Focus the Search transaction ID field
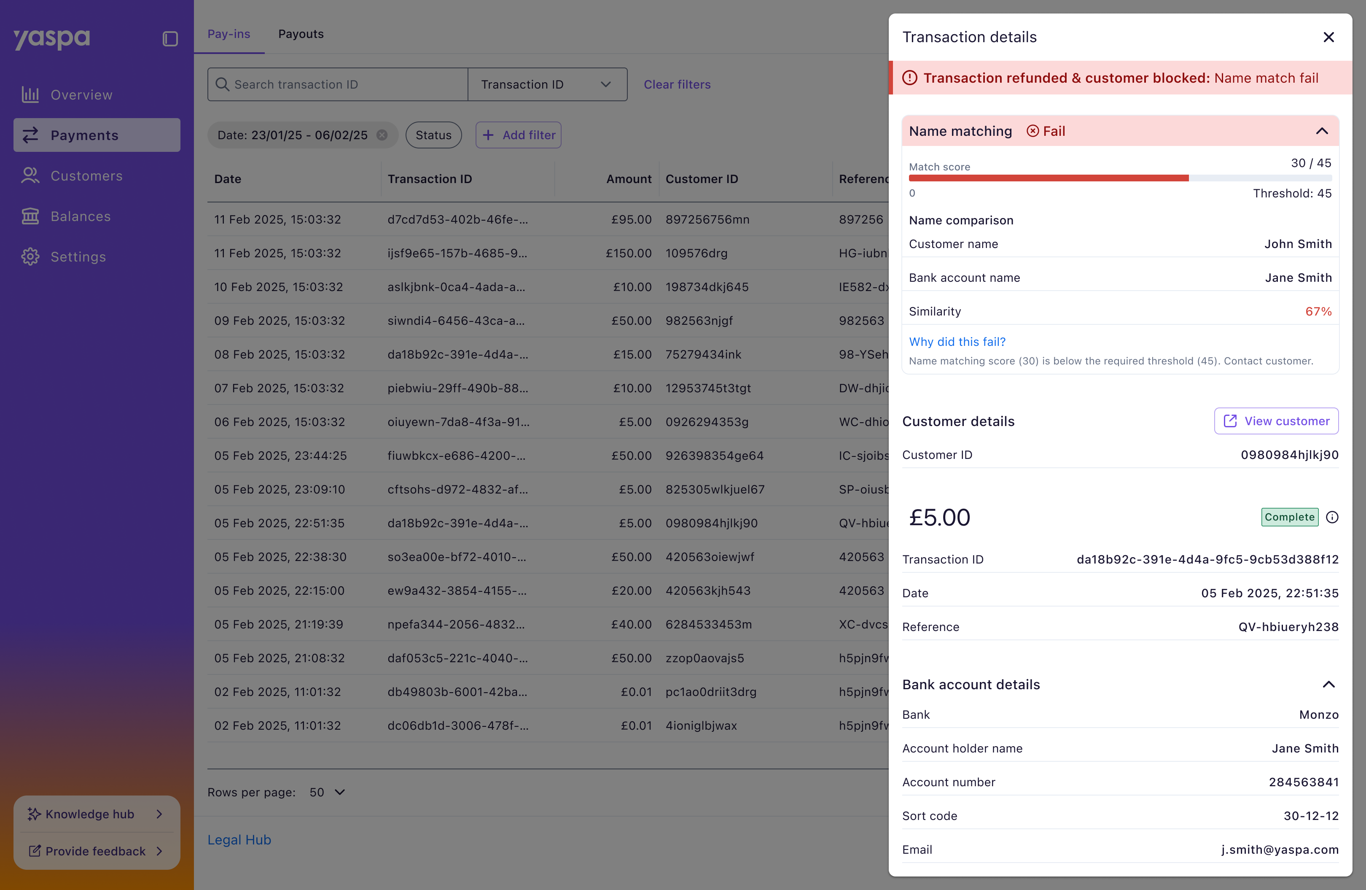Screen dimensions: 1366x890 pyautogui.click(x=344, y=84)
